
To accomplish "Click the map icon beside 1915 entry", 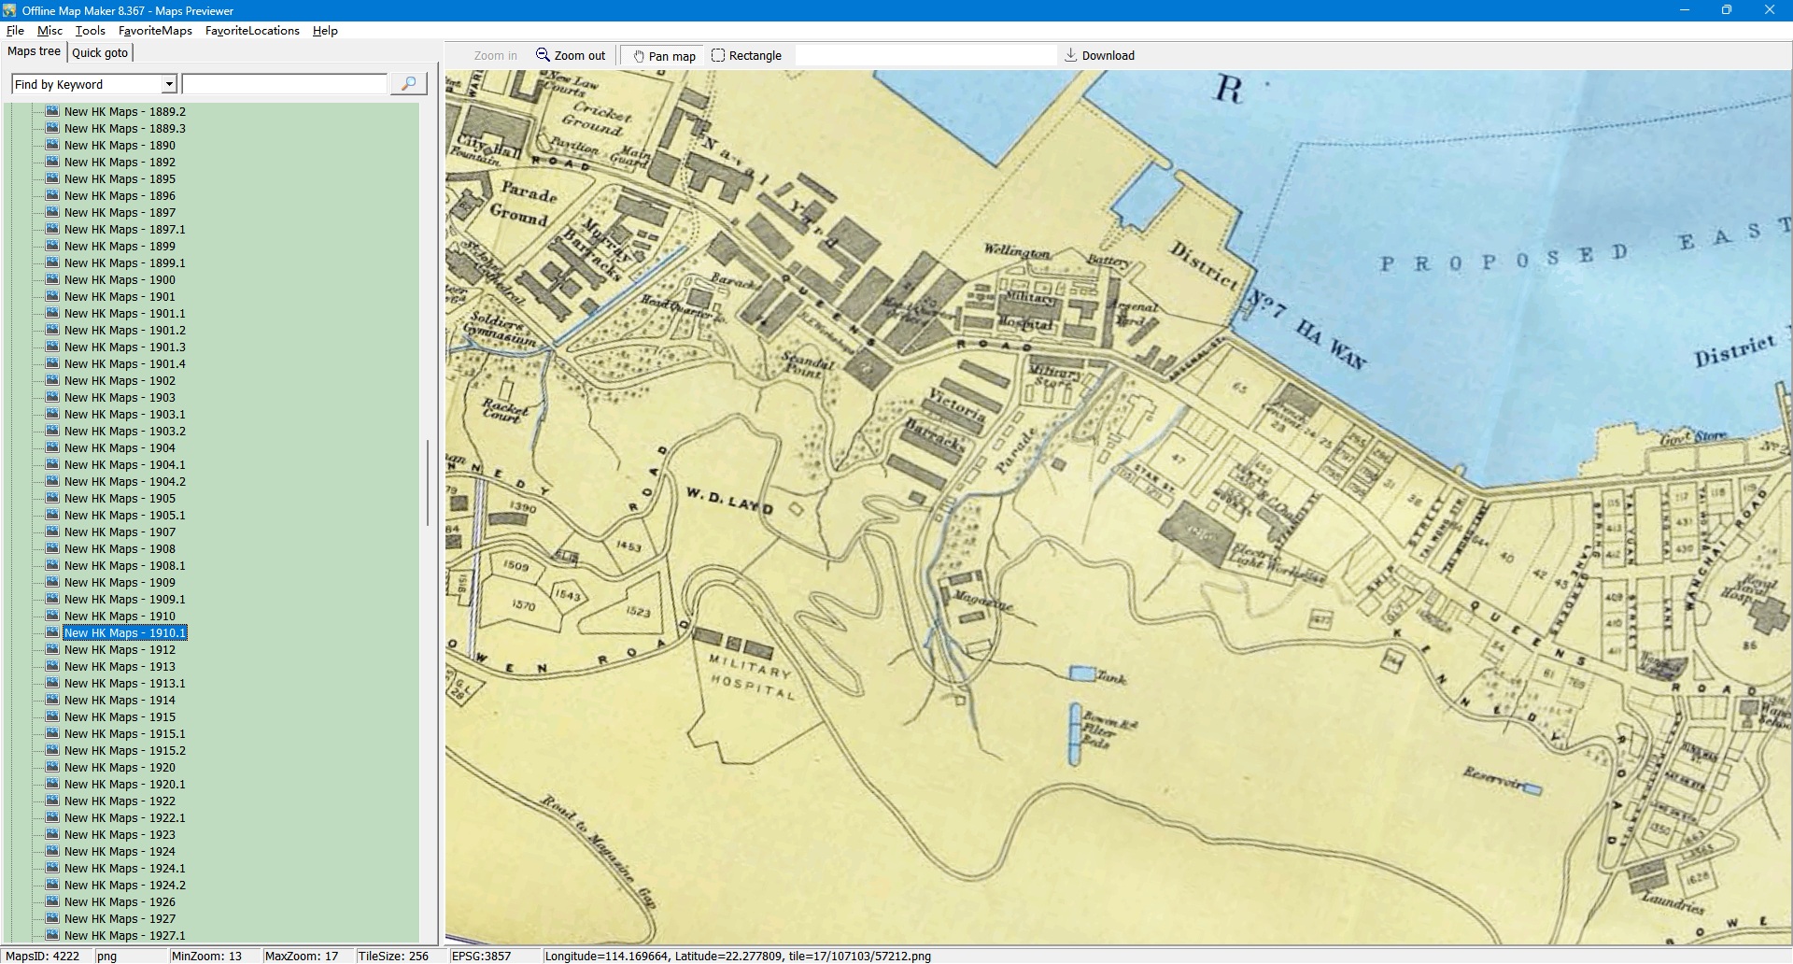I will (x=53, y=716).
